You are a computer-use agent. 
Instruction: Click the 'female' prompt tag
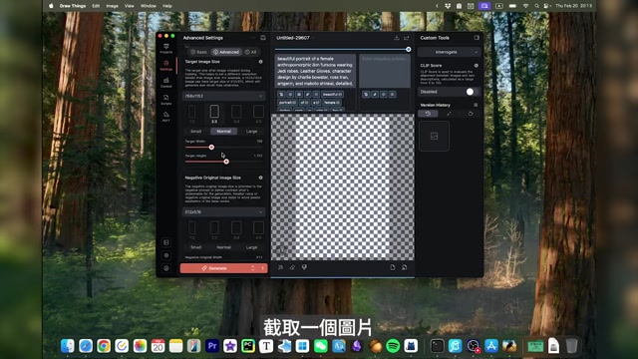tap(332, 103)
